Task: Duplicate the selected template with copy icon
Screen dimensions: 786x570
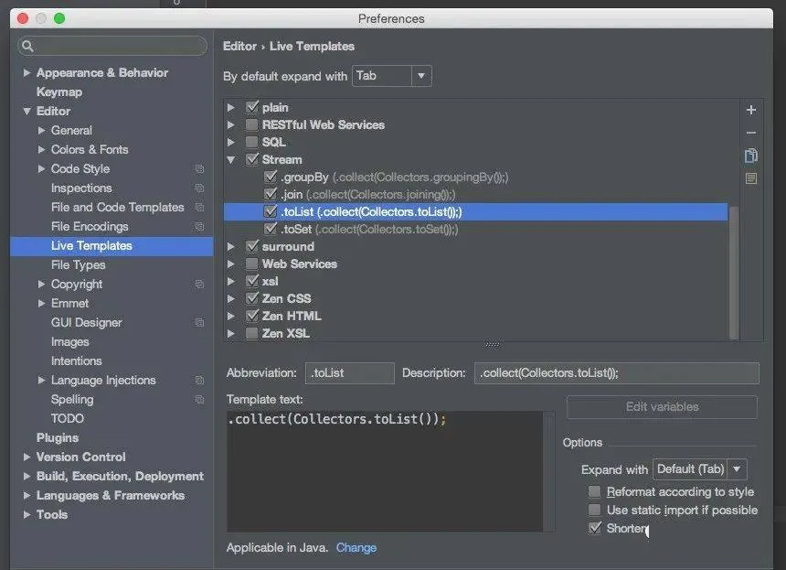Action: (x=751, y=156)
